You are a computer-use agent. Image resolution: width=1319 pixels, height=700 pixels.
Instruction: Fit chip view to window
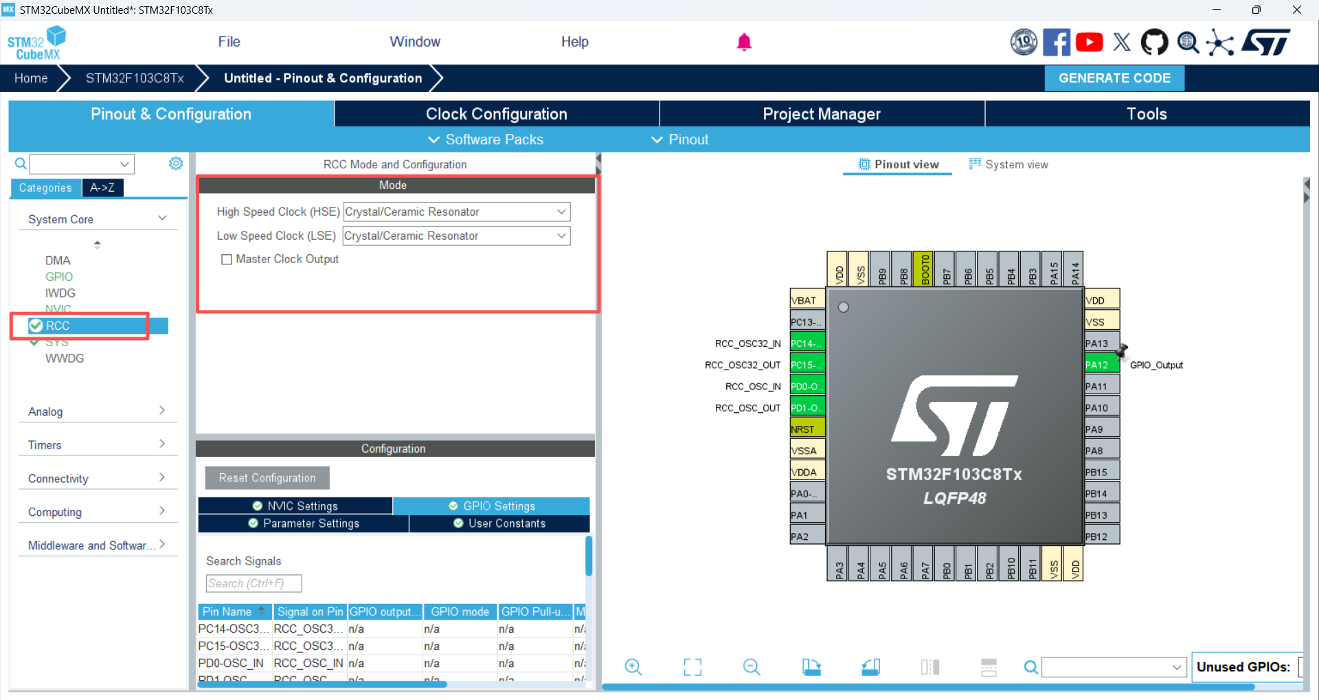click(x=692, y=667)
